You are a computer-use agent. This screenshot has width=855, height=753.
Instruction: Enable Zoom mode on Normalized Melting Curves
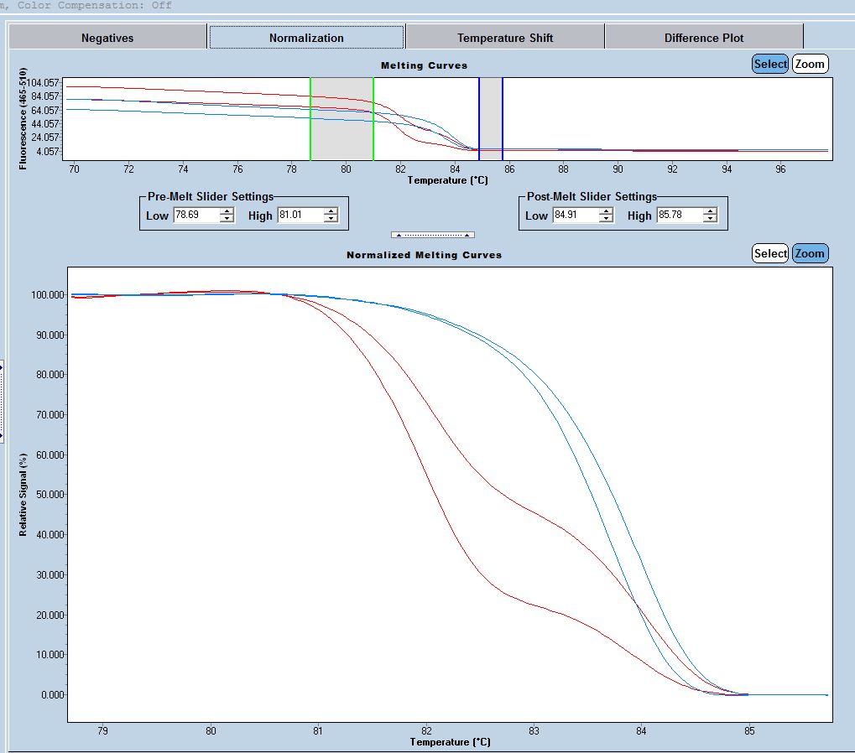(x=810, y=253)
